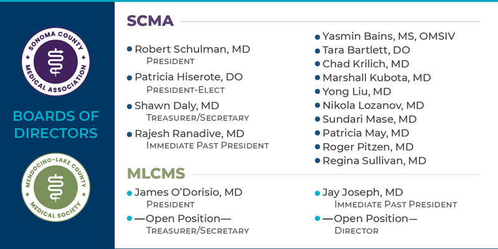Open Yasmin Bains, MS, OMSIV entry
This screenshot has width=498, height=249.
pos(388,36)
